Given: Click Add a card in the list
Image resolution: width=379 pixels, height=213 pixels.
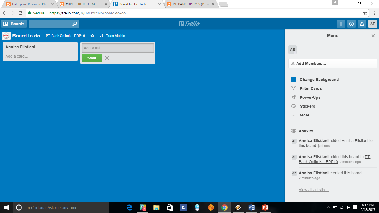Looking at the screenshot, I should [17, 56].
